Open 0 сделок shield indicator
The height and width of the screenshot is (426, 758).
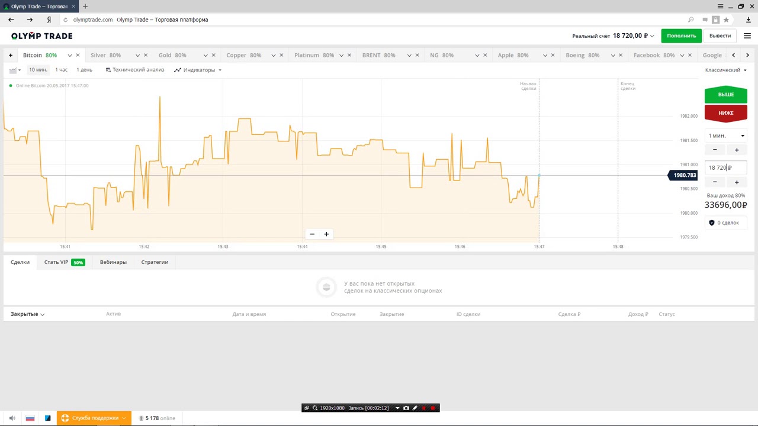pos(725,223)
